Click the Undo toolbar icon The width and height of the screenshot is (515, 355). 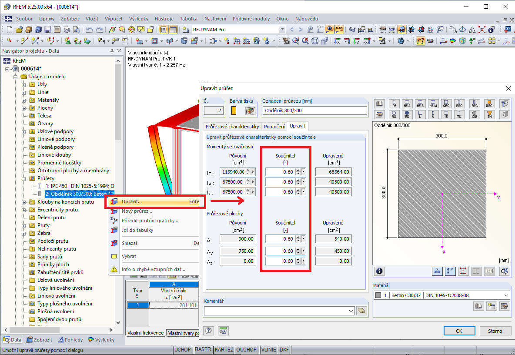coord(89,30)
